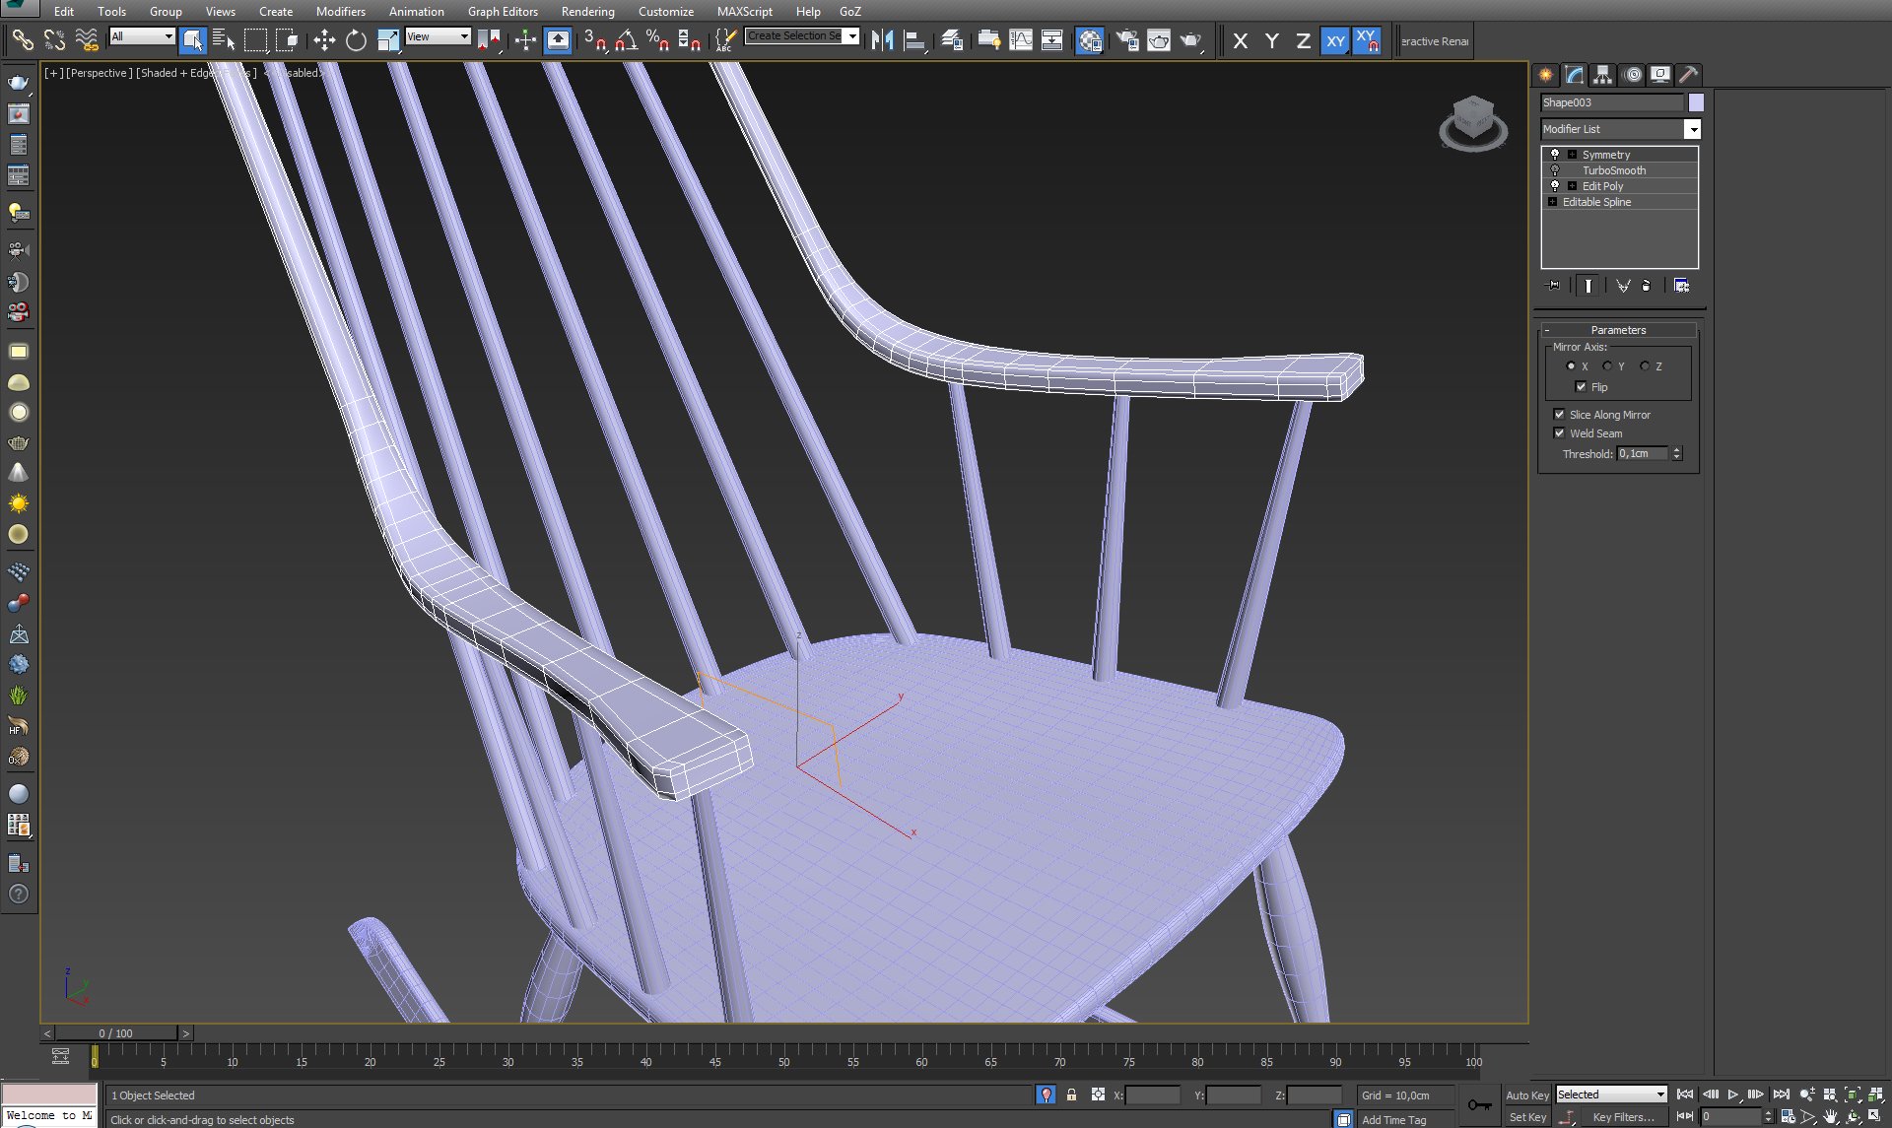The height and width of the screenshot is (1128, 1892).
Task: Expand the Edit Poly sub-objects
Action: 1572,186
